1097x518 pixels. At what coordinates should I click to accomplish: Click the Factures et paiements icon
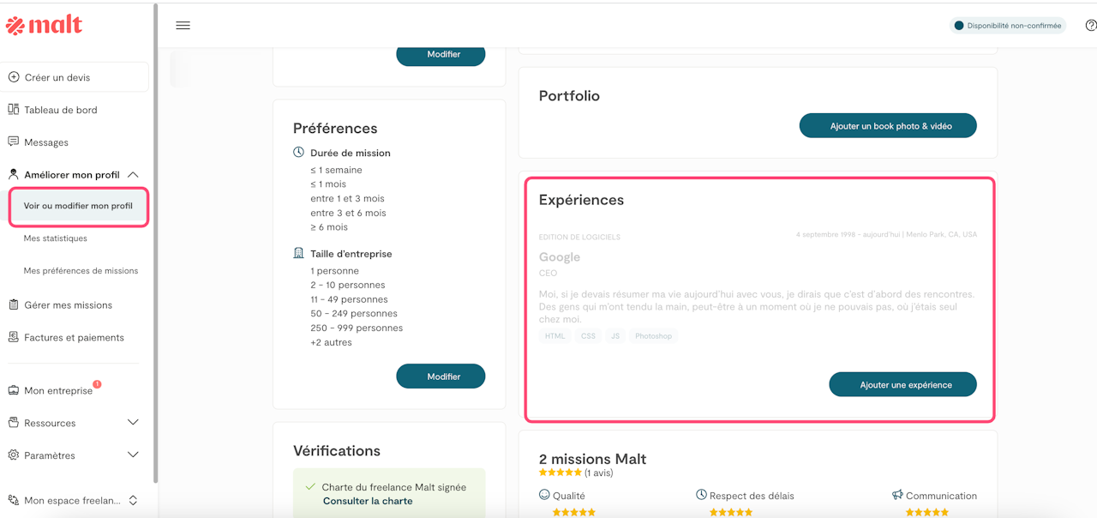[x=14, y=337]
